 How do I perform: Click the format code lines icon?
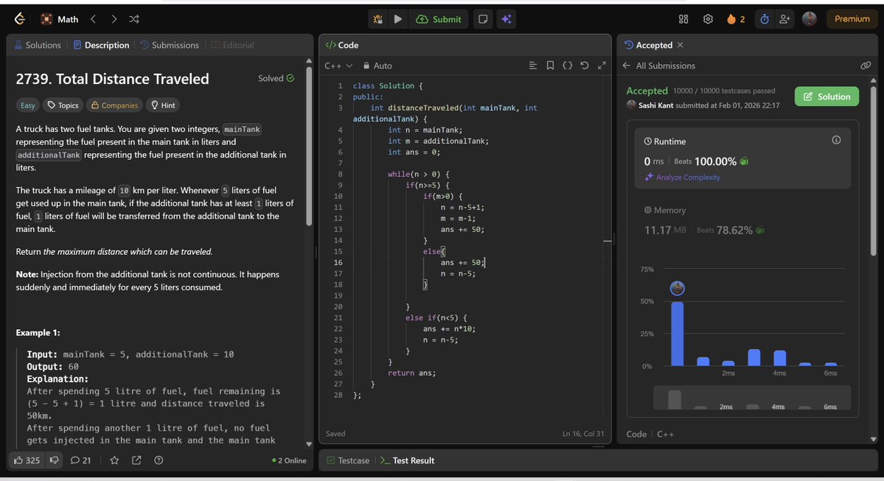pos(533,66)
